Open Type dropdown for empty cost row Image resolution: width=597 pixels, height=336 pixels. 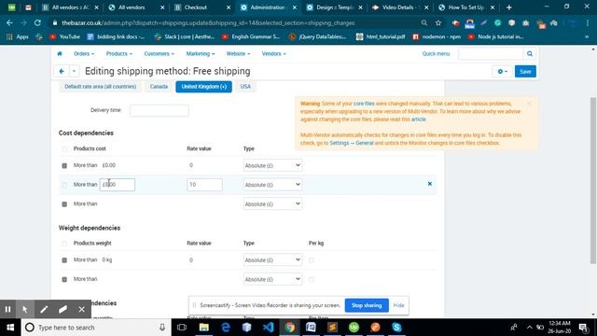point(272,203)
